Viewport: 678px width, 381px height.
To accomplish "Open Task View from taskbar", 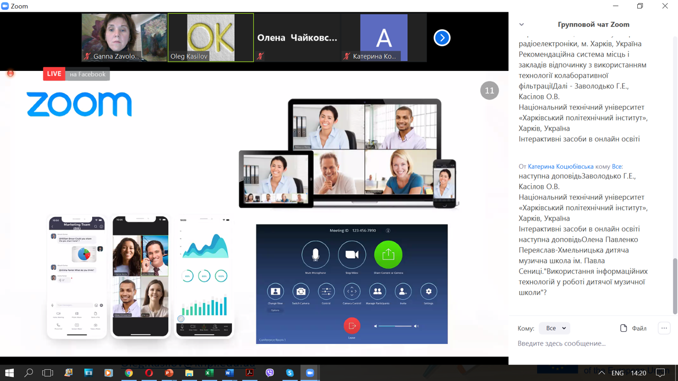I will [48, 373].
